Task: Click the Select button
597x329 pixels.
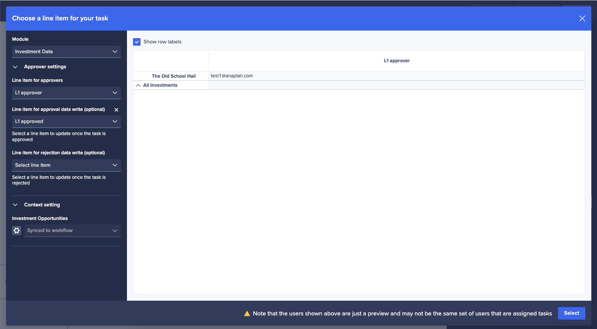Action: (x=571, y=313)
